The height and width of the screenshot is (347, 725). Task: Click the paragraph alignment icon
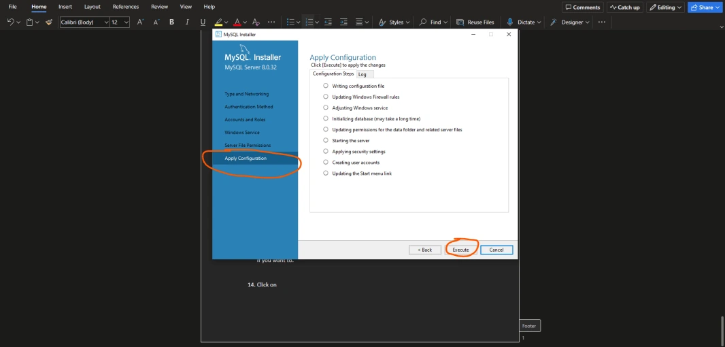coord(359,22)
